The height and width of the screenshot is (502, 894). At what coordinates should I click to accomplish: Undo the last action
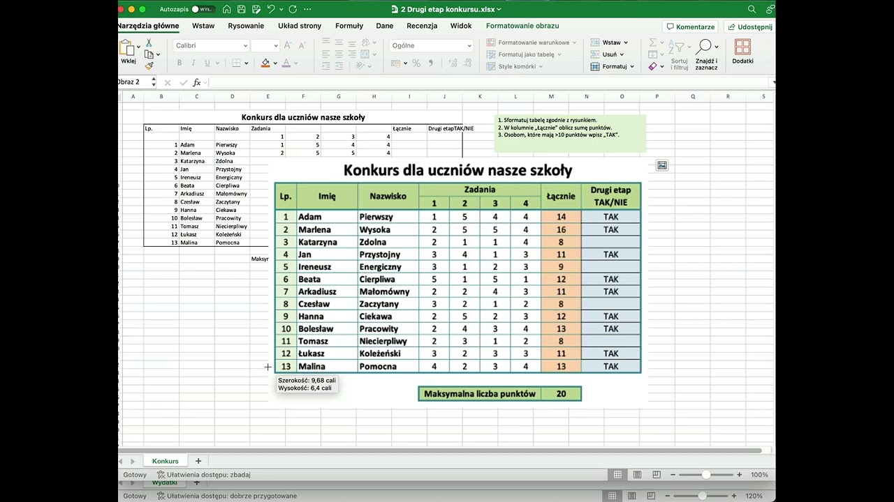tap(271, 9)
